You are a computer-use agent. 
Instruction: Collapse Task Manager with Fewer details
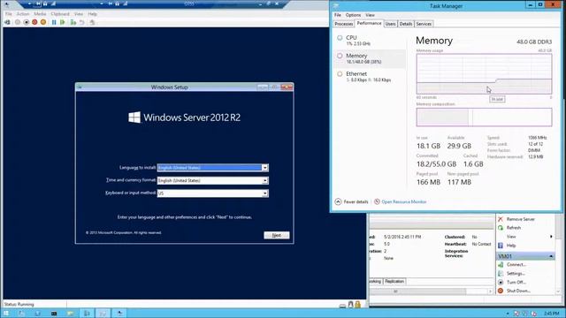352,202
